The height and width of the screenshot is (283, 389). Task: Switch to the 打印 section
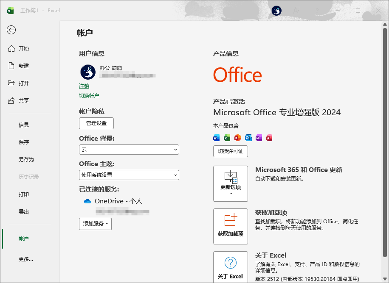[24, 194]
